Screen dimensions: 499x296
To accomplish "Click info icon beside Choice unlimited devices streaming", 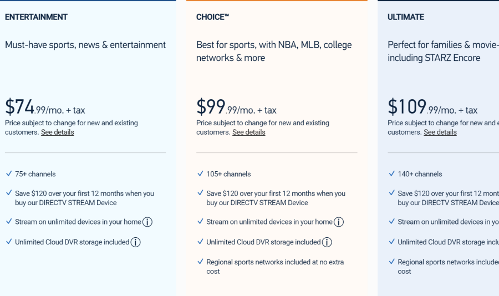I will (x=339, y=222).
